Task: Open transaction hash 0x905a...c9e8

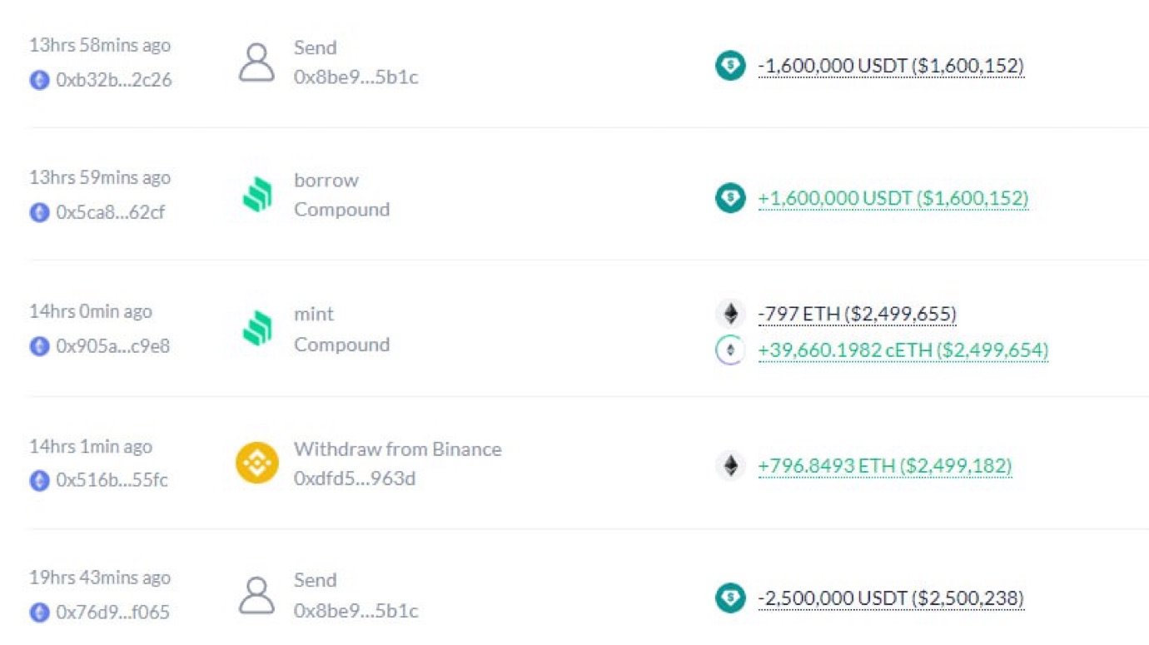Action: [x=112, y=346]
